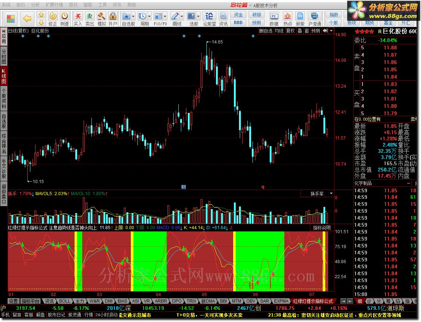This screenshot has height=322, width=421.
Task: Click the 财 finance marker below the chart
Action: click(184, 187)
